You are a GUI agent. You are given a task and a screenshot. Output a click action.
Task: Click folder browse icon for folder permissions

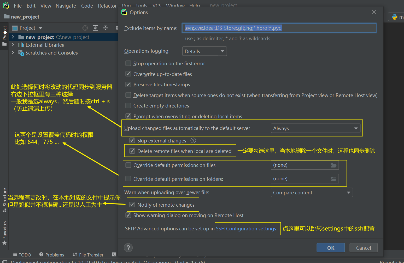click(333, 179)
